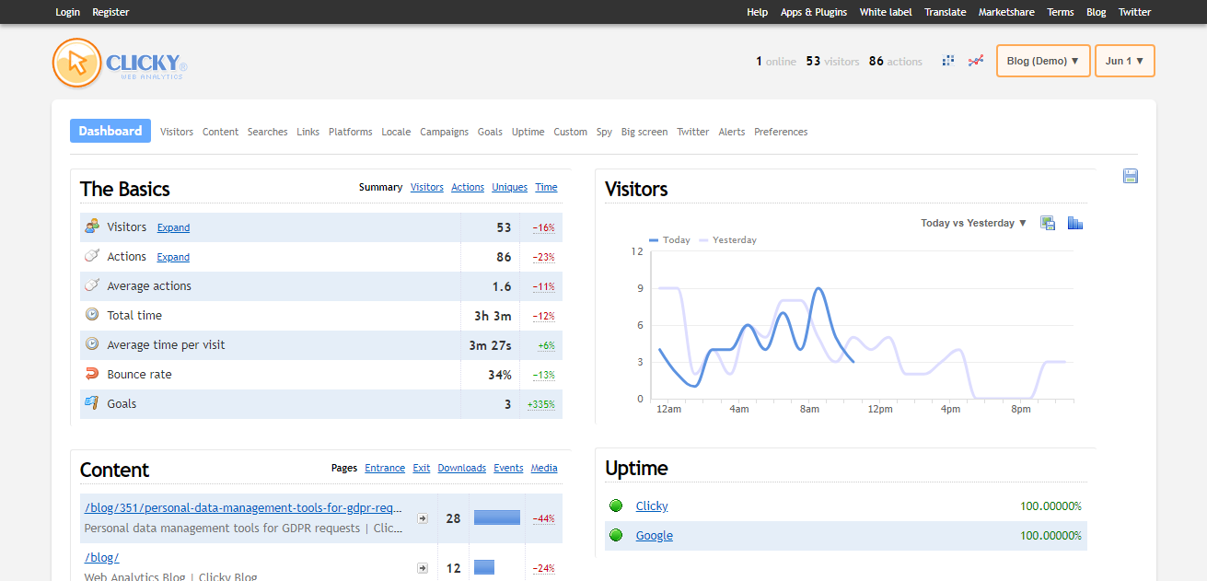This screenshot has height=581, width=1207.
Task: Click the Clicky Web Analytics logo
Action: (x=121, y=64)
